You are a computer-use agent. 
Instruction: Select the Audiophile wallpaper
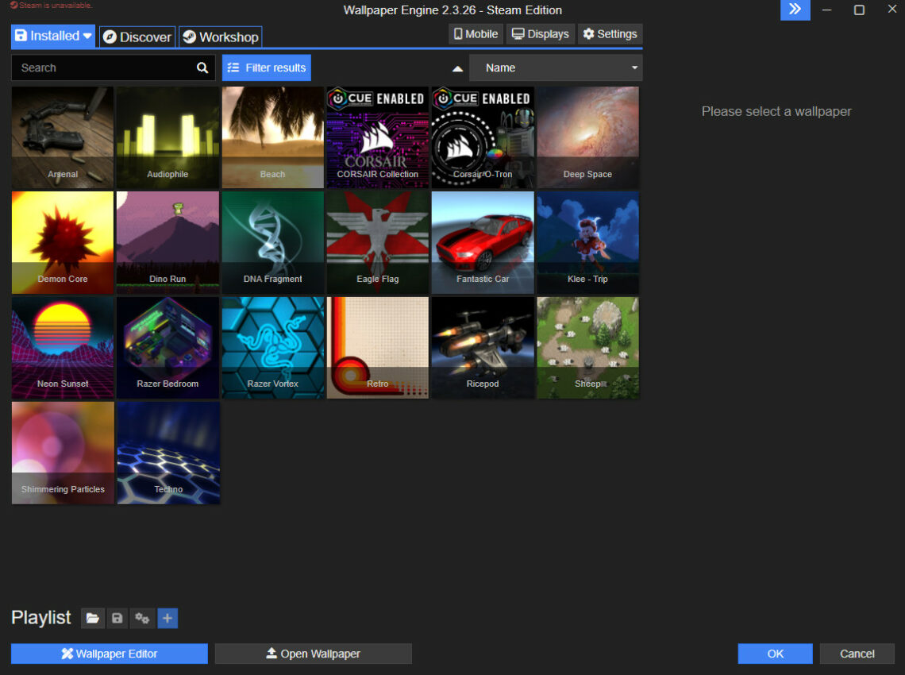[168, 137]
